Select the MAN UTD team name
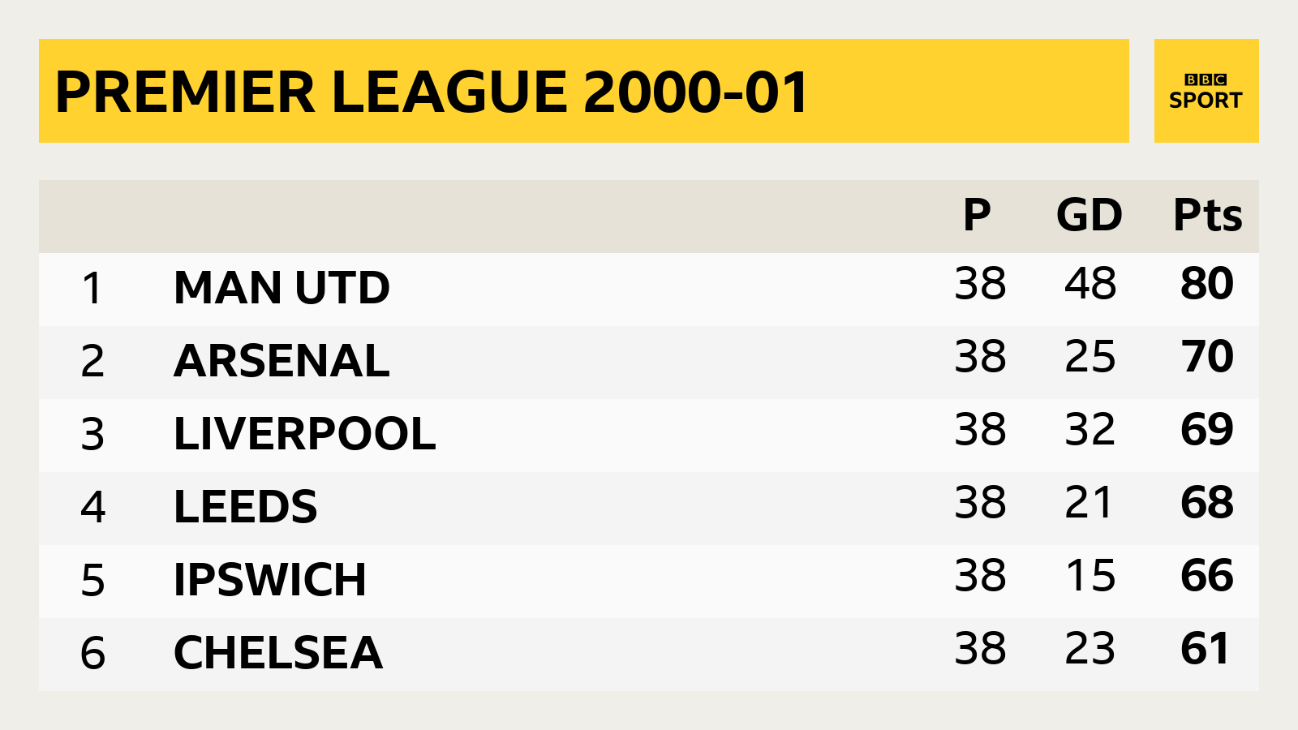1298x730 pixels. pyautogui.click(x=282, y=288)
